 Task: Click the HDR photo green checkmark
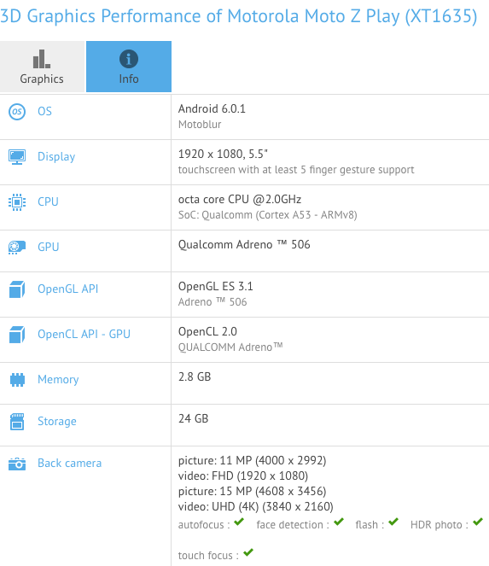point(478,522)
